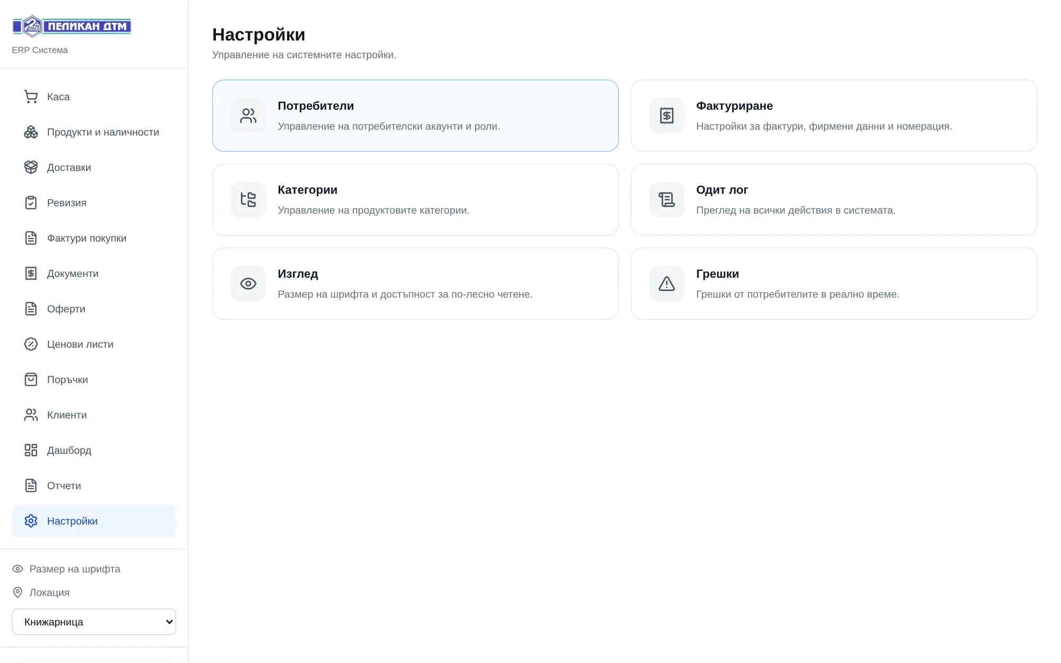The height and width of the screenshot is (663, 1061).
Task: Open the Потребители settings card title
Action: click(x=316, y=106)
